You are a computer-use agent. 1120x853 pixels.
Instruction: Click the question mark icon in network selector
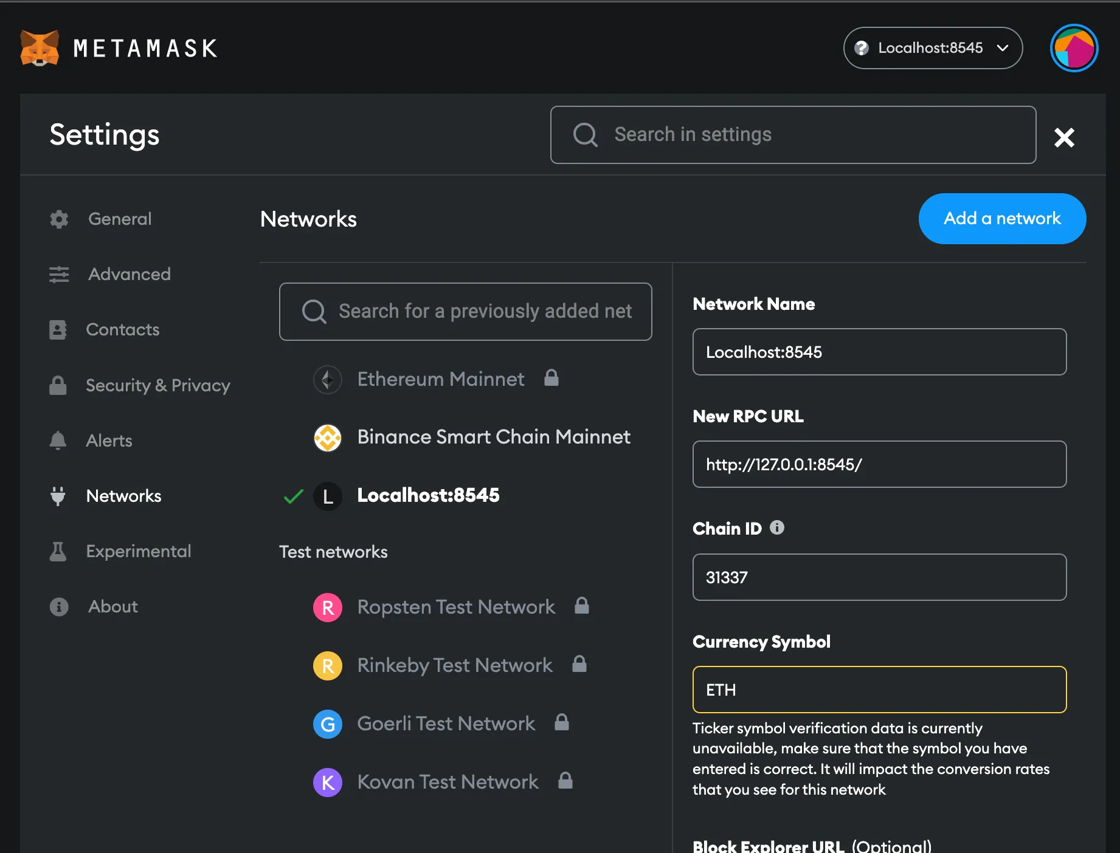click(862, 48)
